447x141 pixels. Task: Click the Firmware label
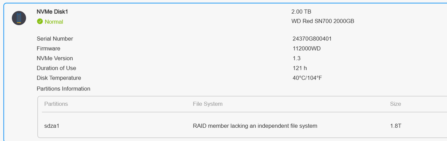click(49, 49)
